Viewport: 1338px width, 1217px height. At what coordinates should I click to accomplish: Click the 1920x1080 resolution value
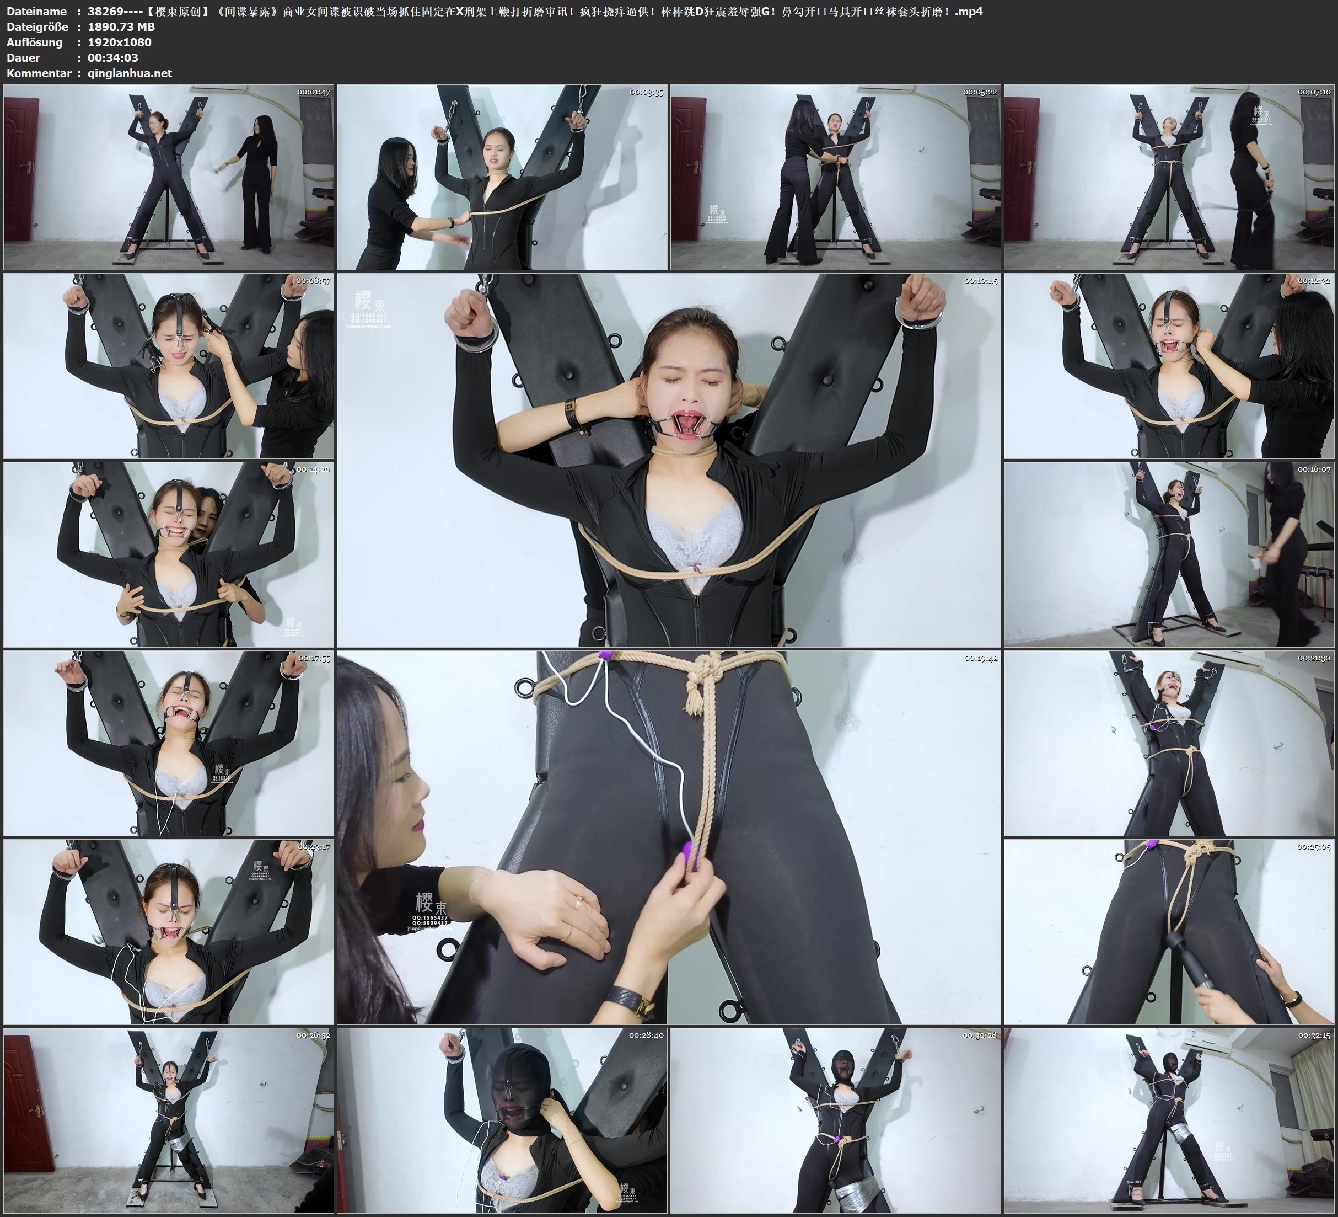click(x=120, y=42)
